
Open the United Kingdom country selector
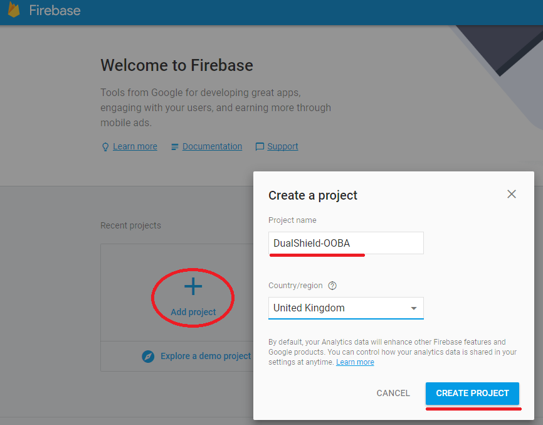point(339,308)
